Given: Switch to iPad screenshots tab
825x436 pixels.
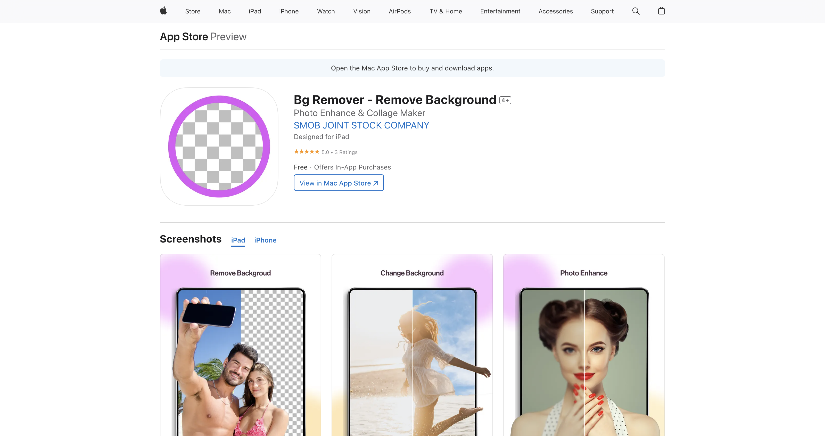Looking at the screenshot, I should coord(238,240).
